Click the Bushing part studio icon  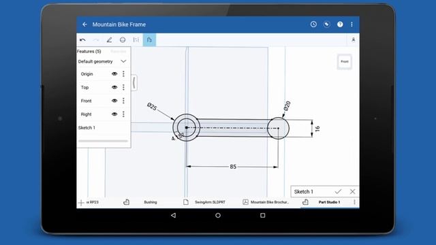pos(126,202)
